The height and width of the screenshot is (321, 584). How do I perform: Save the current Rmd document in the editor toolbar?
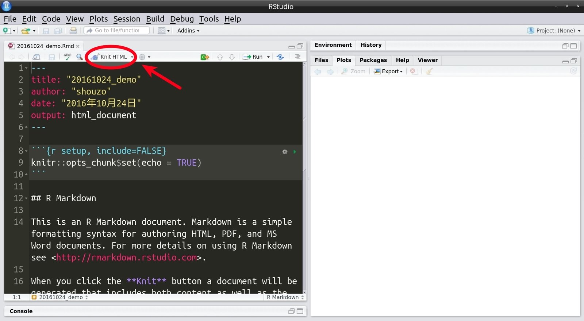click(52, 57)
